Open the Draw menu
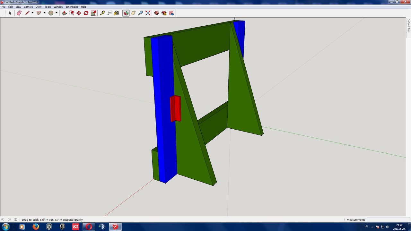 (39, 7)
